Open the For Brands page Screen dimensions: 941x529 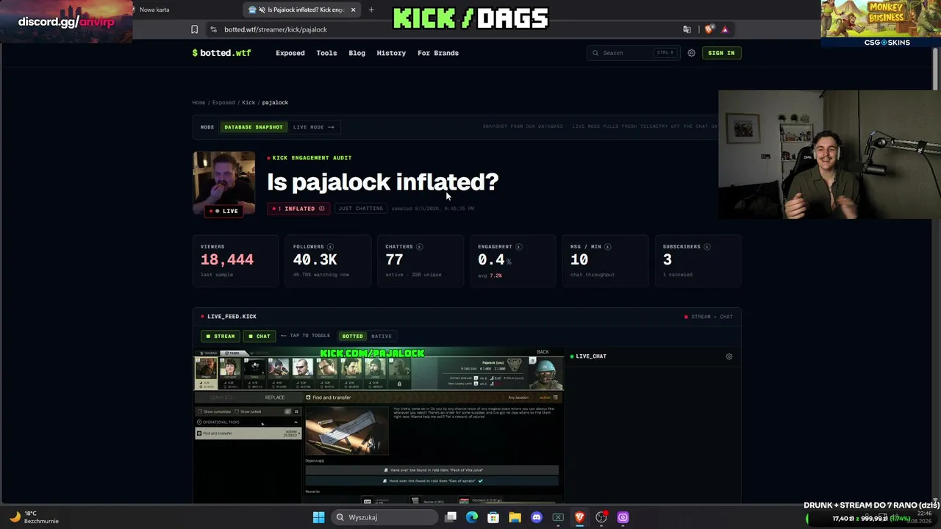pyautogui.click(x=438, y=53)
